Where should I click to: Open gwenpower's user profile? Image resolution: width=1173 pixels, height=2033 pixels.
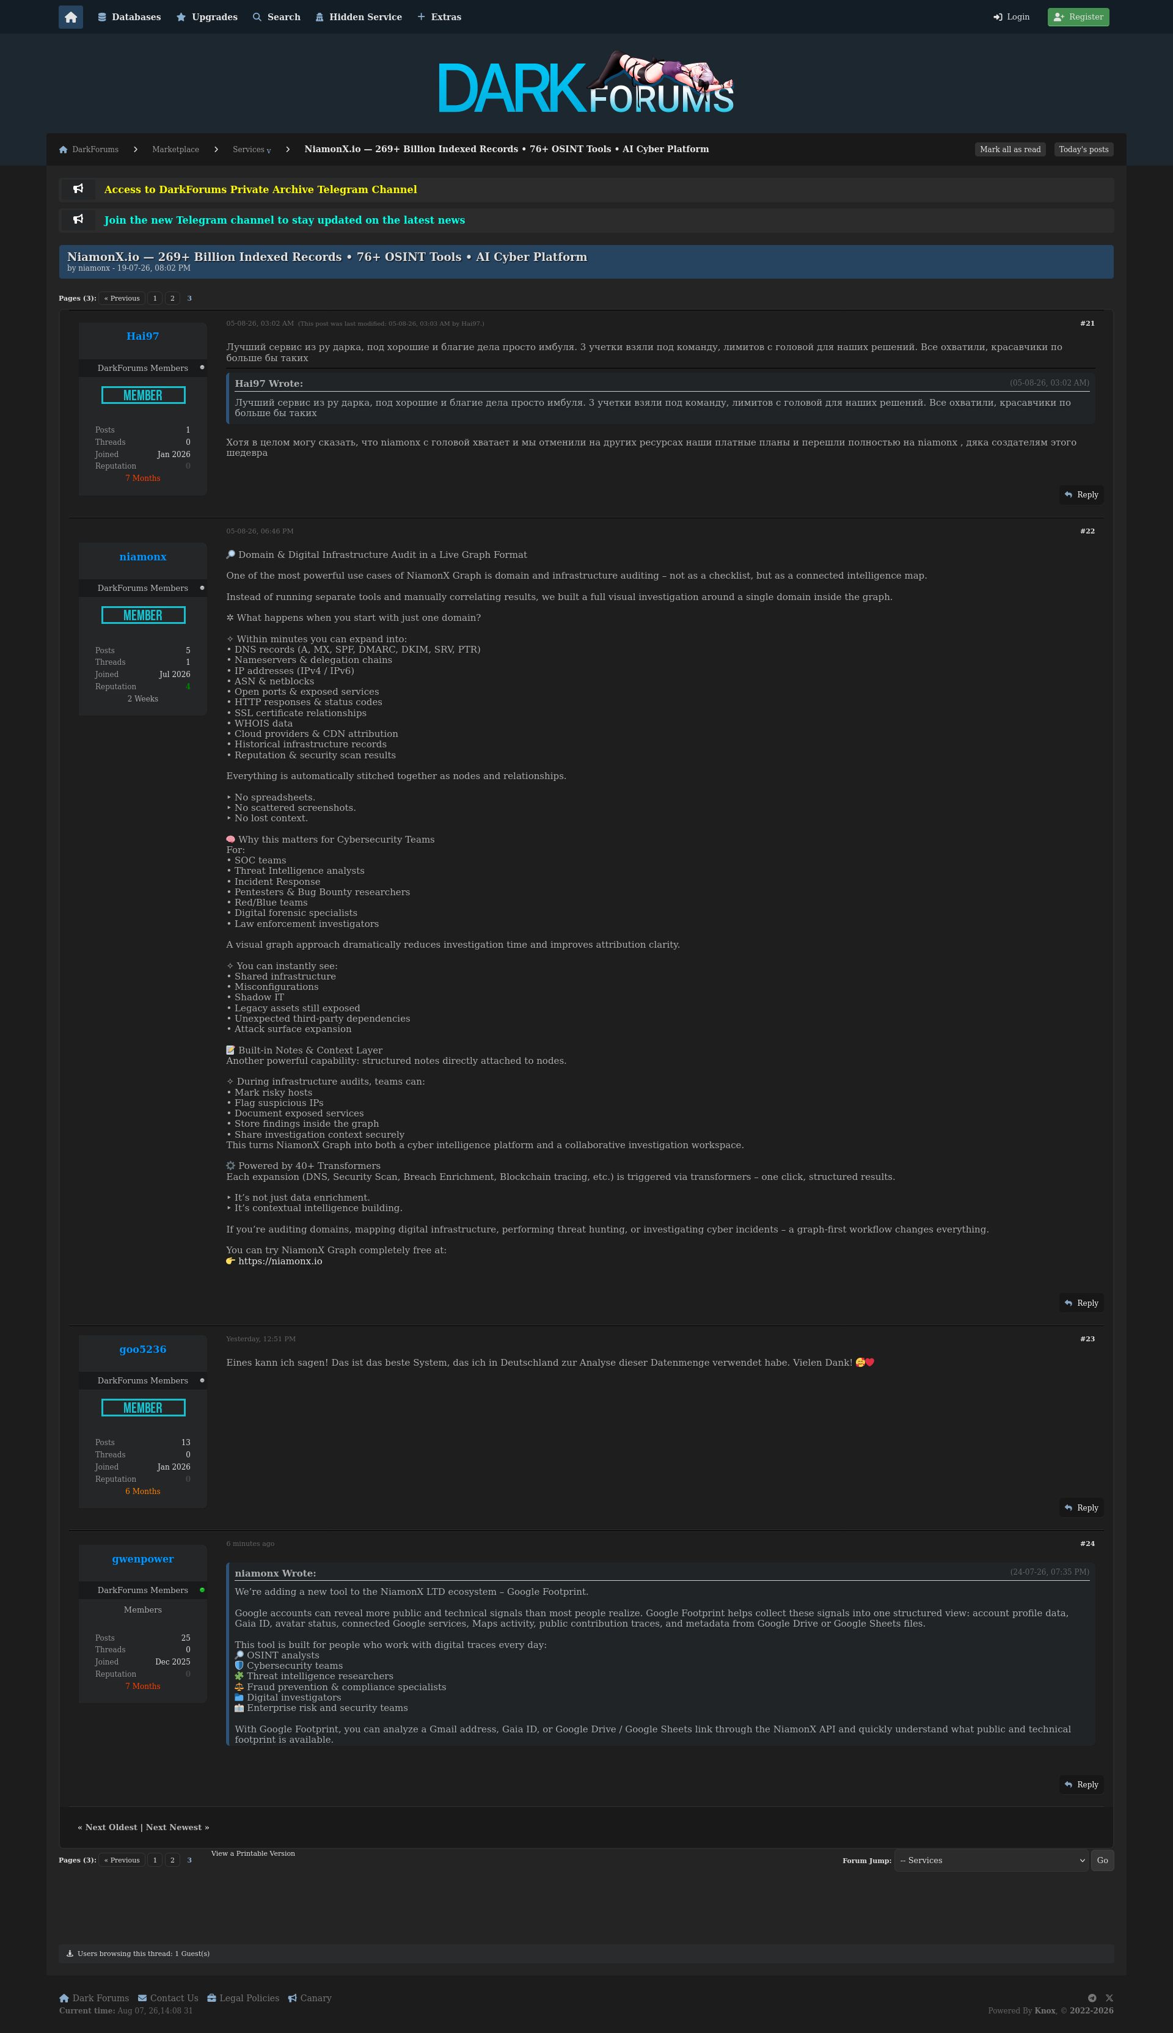tap(142, 1559)
